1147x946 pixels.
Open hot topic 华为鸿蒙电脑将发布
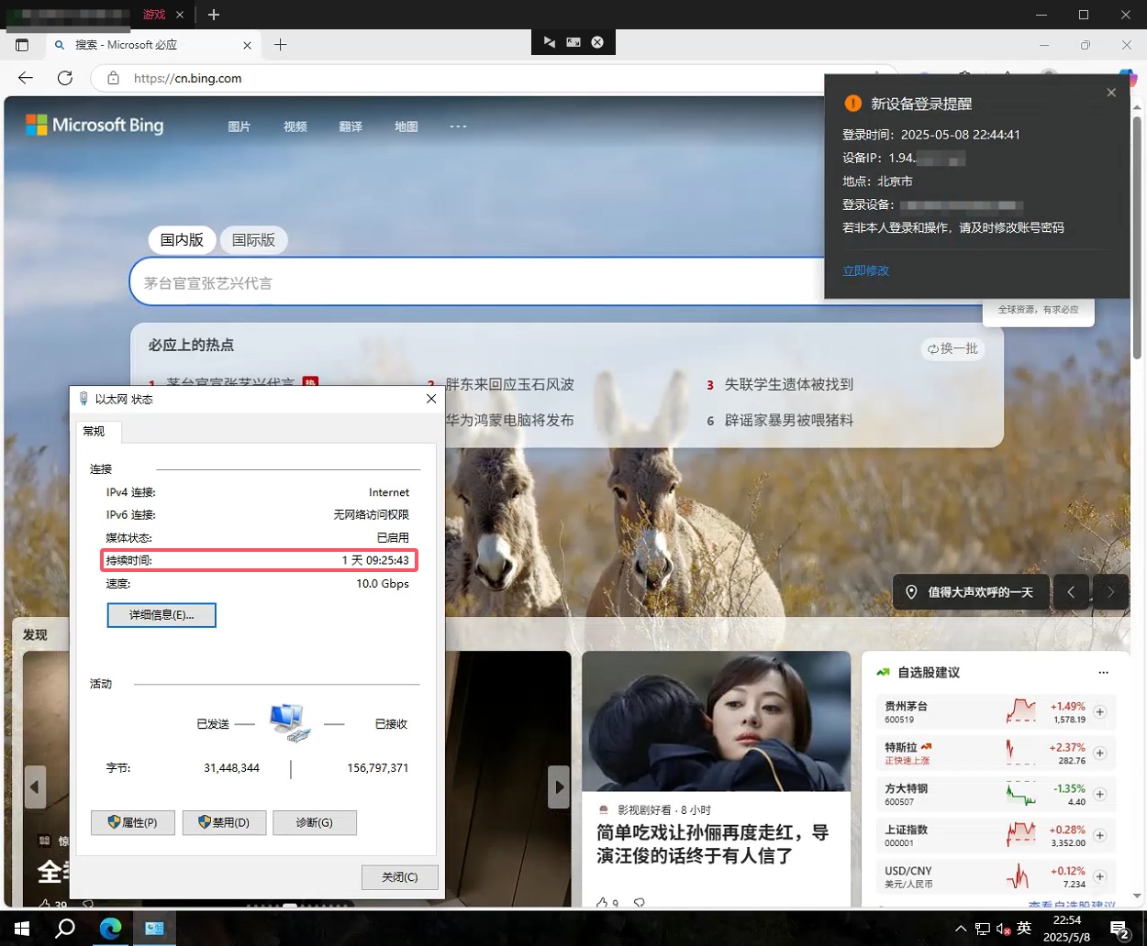tap(509, 420)
